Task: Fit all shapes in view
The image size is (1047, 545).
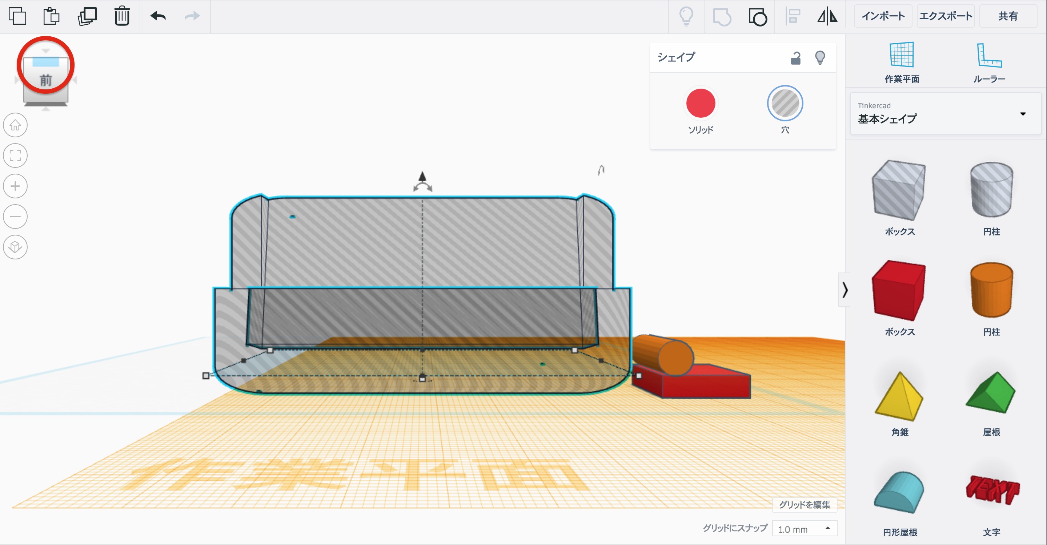Action: coord(15,156)
